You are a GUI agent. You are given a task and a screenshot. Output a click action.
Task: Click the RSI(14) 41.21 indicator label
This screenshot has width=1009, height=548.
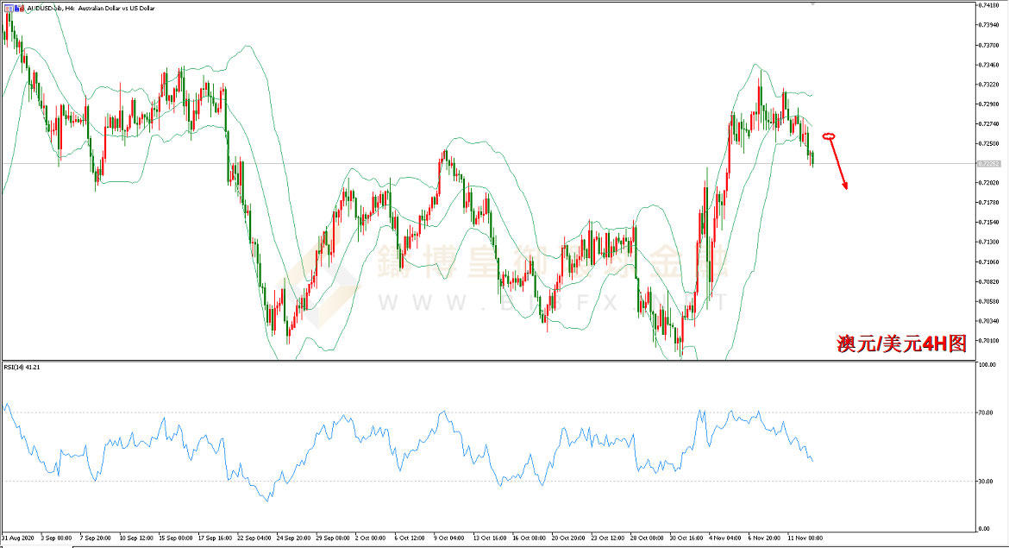22,367
